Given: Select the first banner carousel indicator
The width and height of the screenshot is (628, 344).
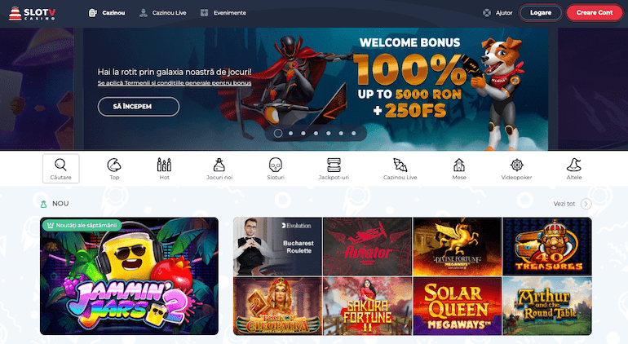Looking at the screenshot, I should (277, 134).
